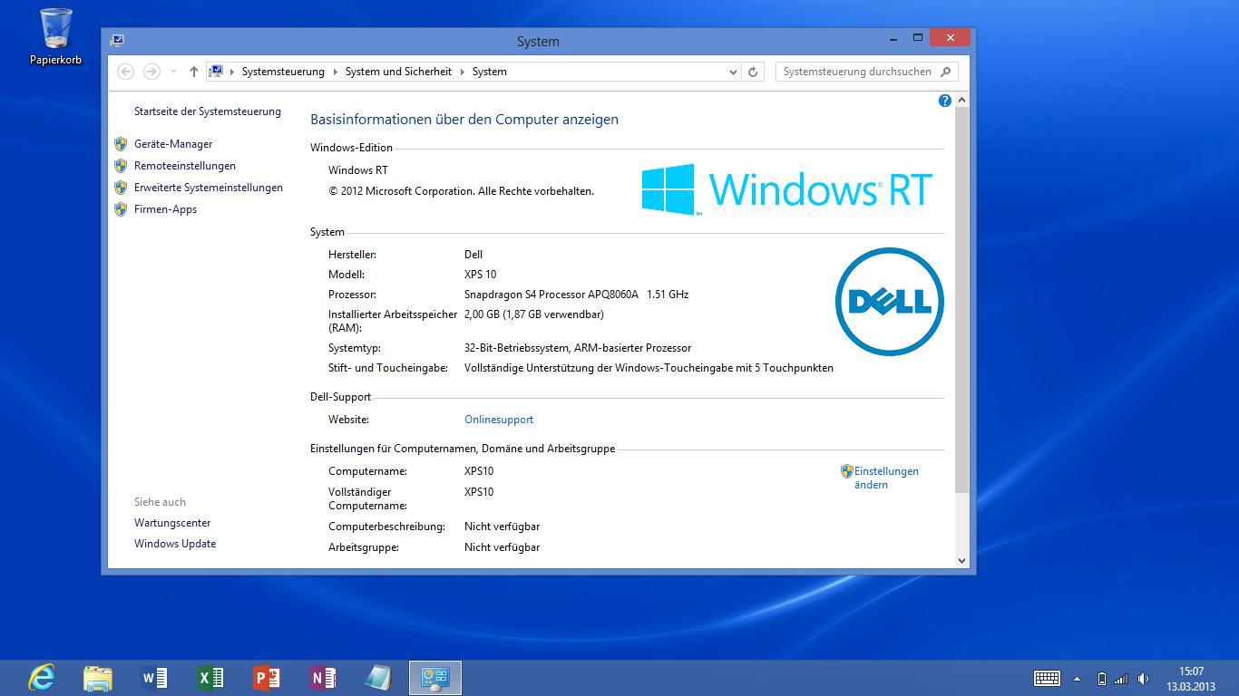
Task: Open the Recycle Bin (Papierkorb) desktop icon
Action: click(55, 36)
